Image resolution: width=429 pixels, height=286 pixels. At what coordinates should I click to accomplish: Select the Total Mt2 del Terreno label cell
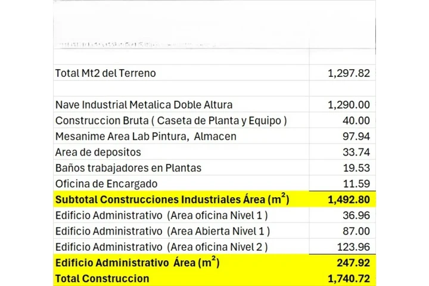(x=105, y=73)
